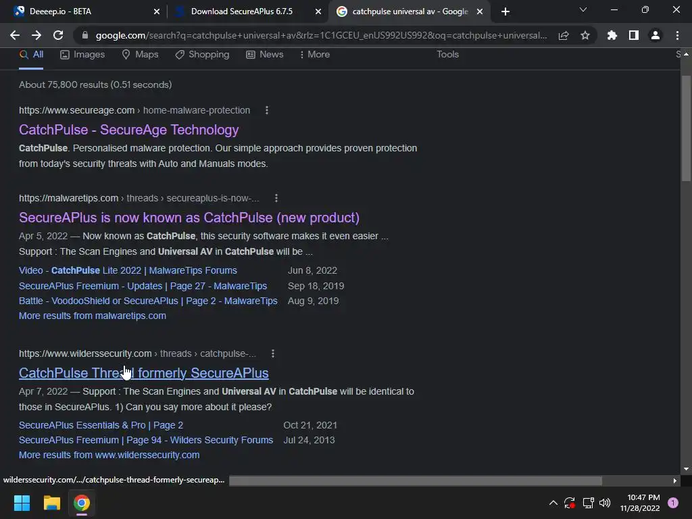
Task: Switch to Shopping search results
Action: pyautogui.click(x=202, y=54)
